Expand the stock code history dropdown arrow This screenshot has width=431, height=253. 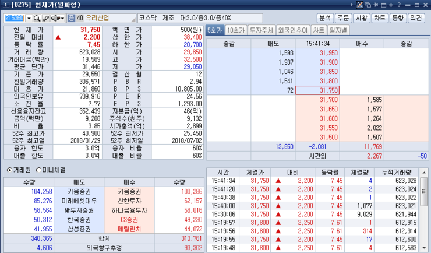29,19
